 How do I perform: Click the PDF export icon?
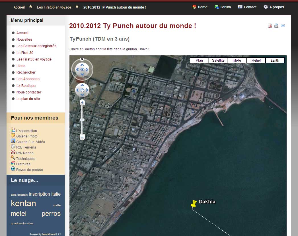pos(270,26)
